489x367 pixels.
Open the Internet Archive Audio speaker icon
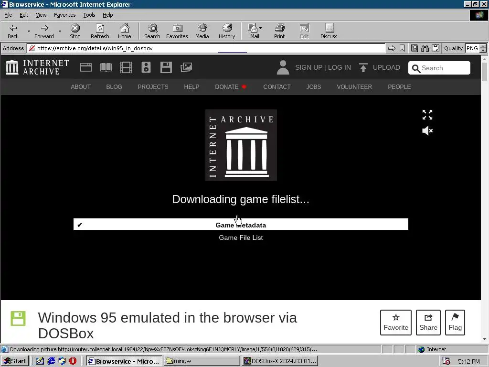pyautogui.click(x=146, y=67)
